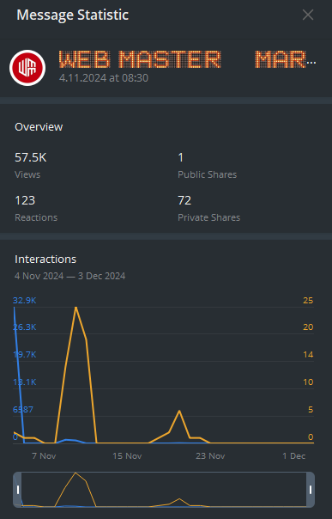Open the red WM channel avatar
The height and width of the screenshot is (519, 332).
click(x=27, y=68)
